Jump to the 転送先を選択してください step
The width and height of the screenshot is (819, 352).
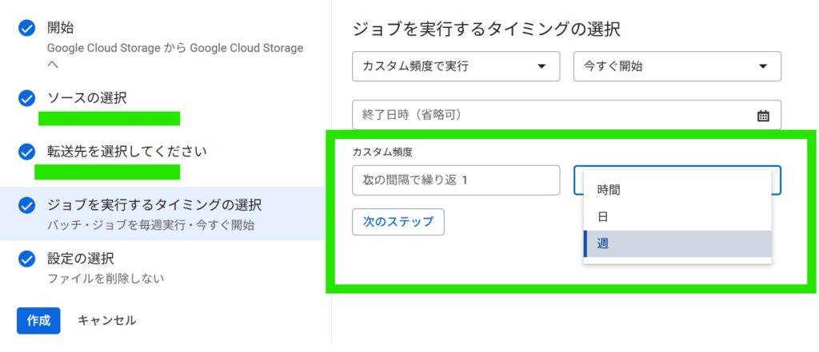[127, 152]
